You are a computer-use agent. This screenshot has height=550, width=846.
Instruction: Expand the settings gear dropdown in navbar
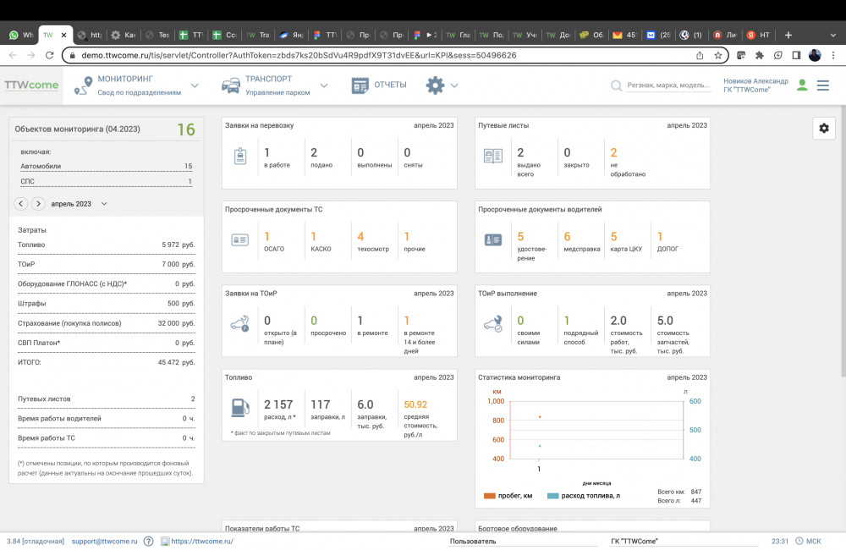[454, 85]
